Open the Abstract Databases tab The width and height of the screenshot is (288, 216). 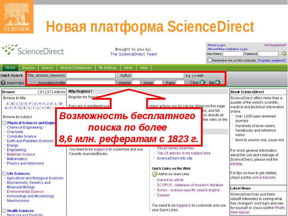(x=76, y=68)
